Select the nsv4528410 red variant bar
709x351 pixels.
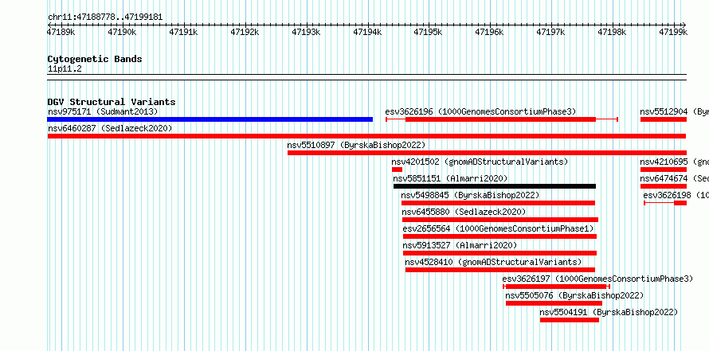[x=500, y=270]
